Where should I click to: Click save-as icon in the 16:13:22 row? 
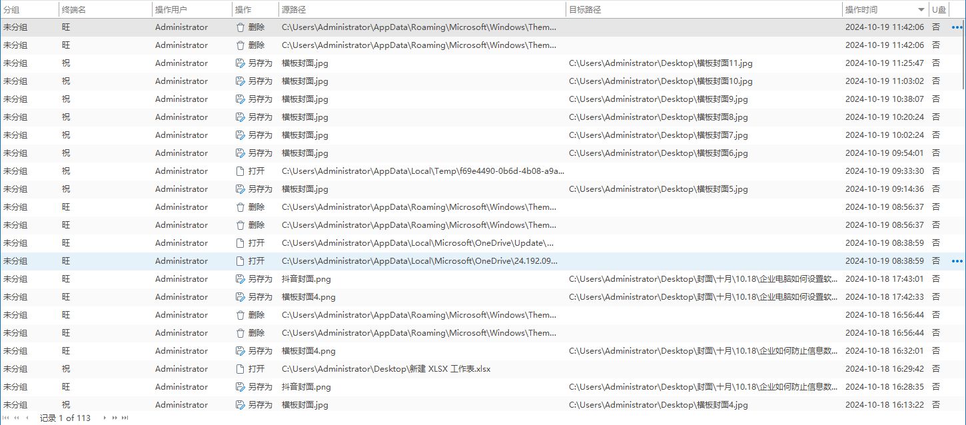click(x=241, y=405)
